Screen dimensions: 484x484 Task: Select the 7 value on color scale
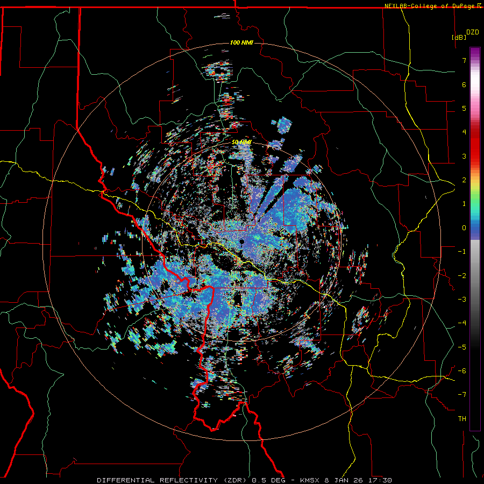coord(464,60)
